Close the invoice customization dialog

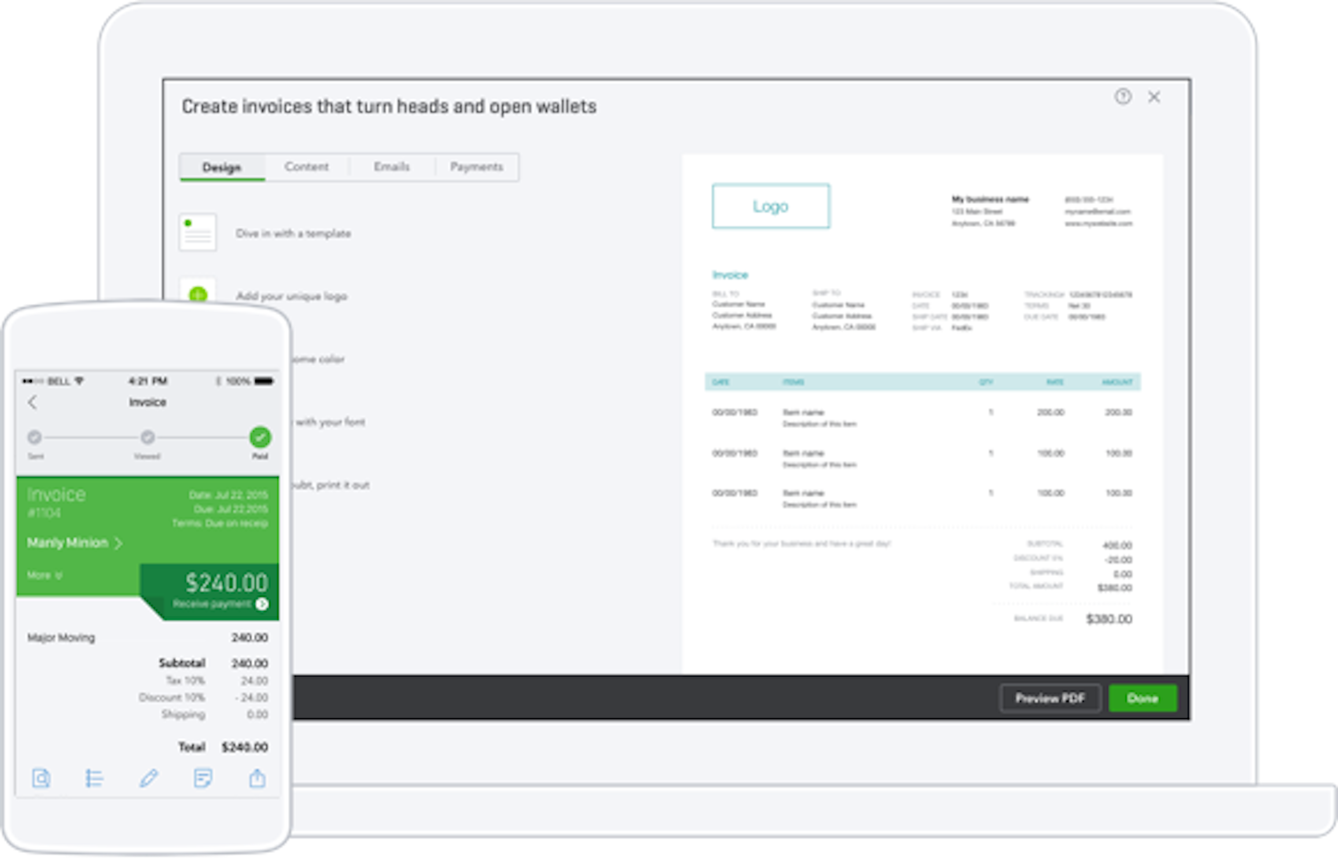coord(1154,97)
